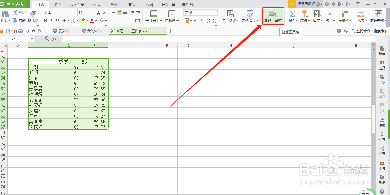Screen dimensions: 390x195
Task: Click the Paste (粘贴) clipboard icon
Action: [x=5, y=14]
